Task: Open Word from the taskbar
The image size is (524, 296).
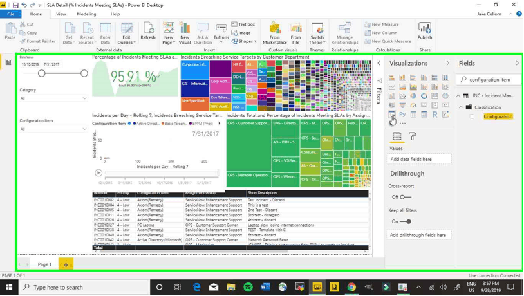Action: pyautogui.click(x=265, y=287)
